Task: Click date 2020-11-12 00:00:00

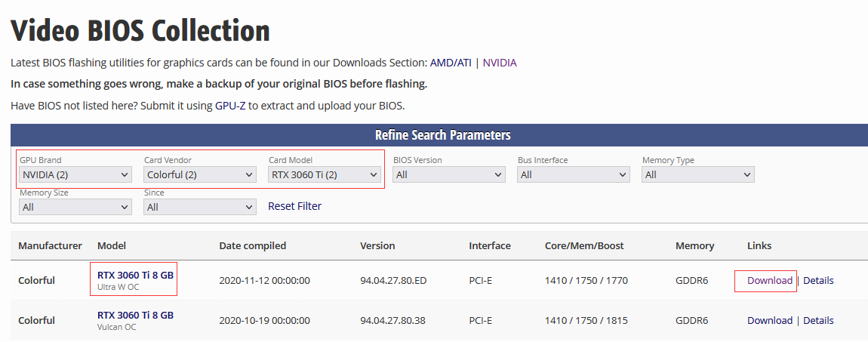Action: 265,281
